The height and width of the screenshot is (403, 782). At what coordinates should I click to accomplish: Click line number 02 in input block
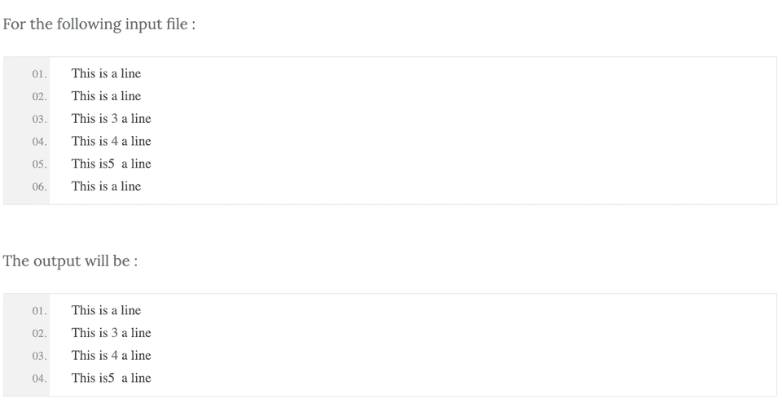(39, 97)
